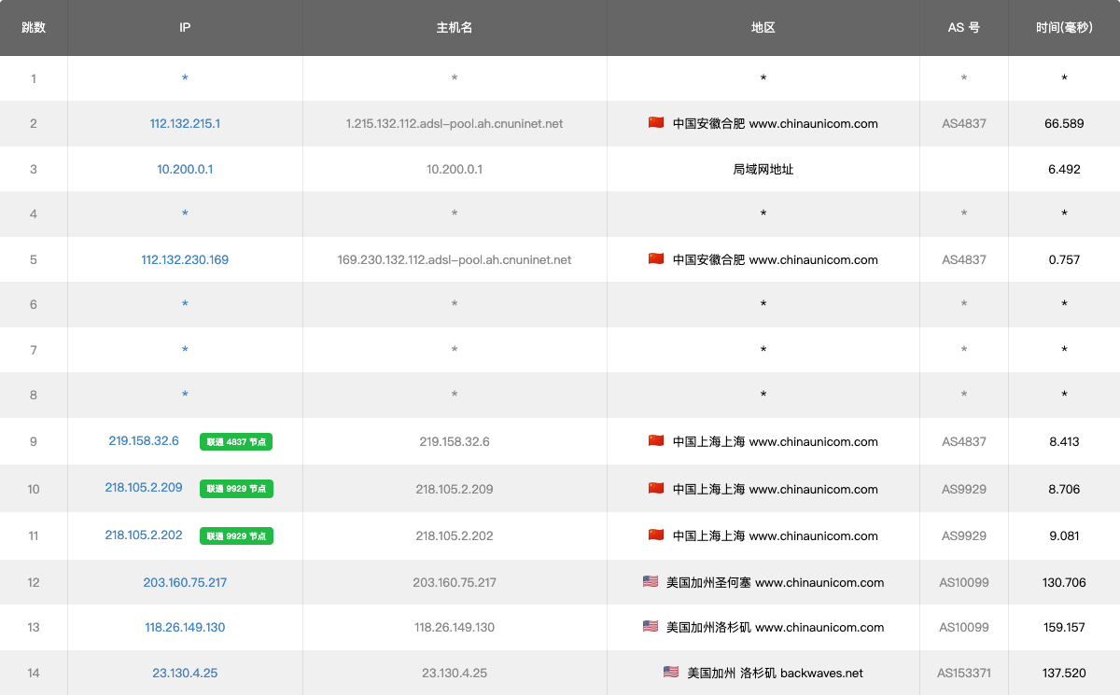Click the asterisk IP link in hop 1
Screen dimensions: 1120x695
pyautogui.click(x=185, y=78)
